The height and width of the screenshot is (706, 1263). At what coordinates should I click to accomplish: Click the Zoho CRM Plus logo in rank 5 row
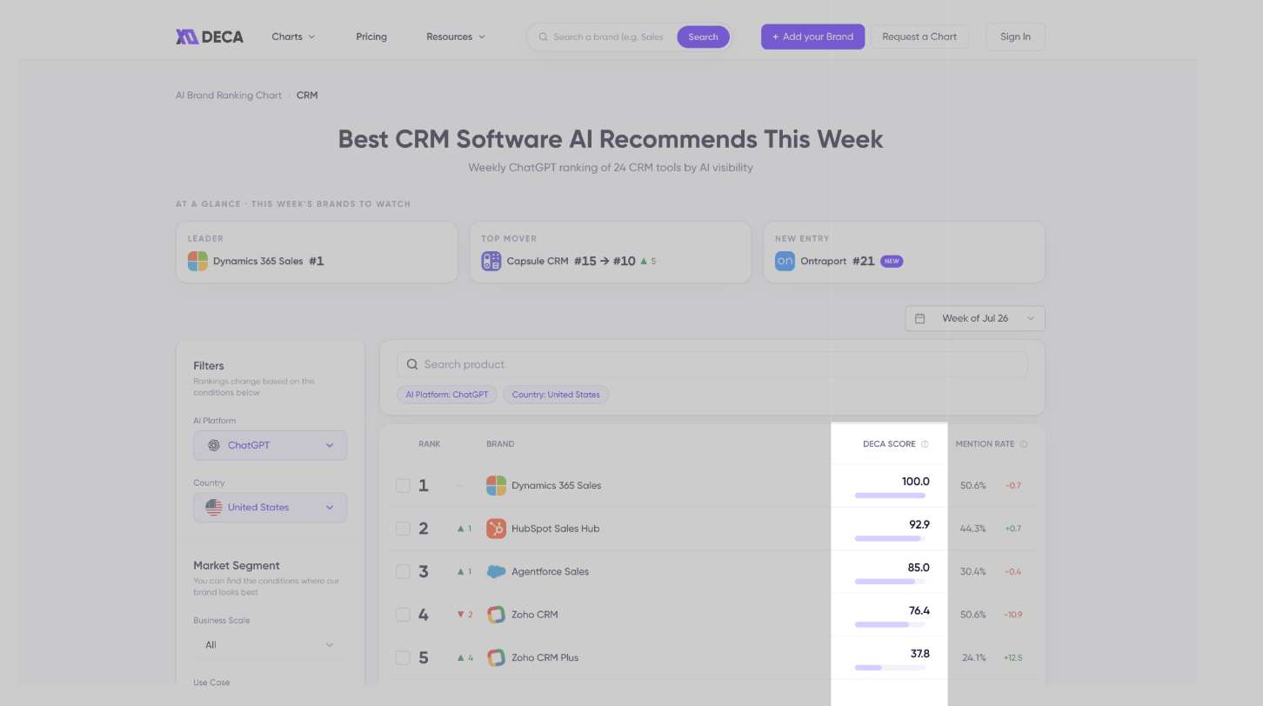[496, 657]
